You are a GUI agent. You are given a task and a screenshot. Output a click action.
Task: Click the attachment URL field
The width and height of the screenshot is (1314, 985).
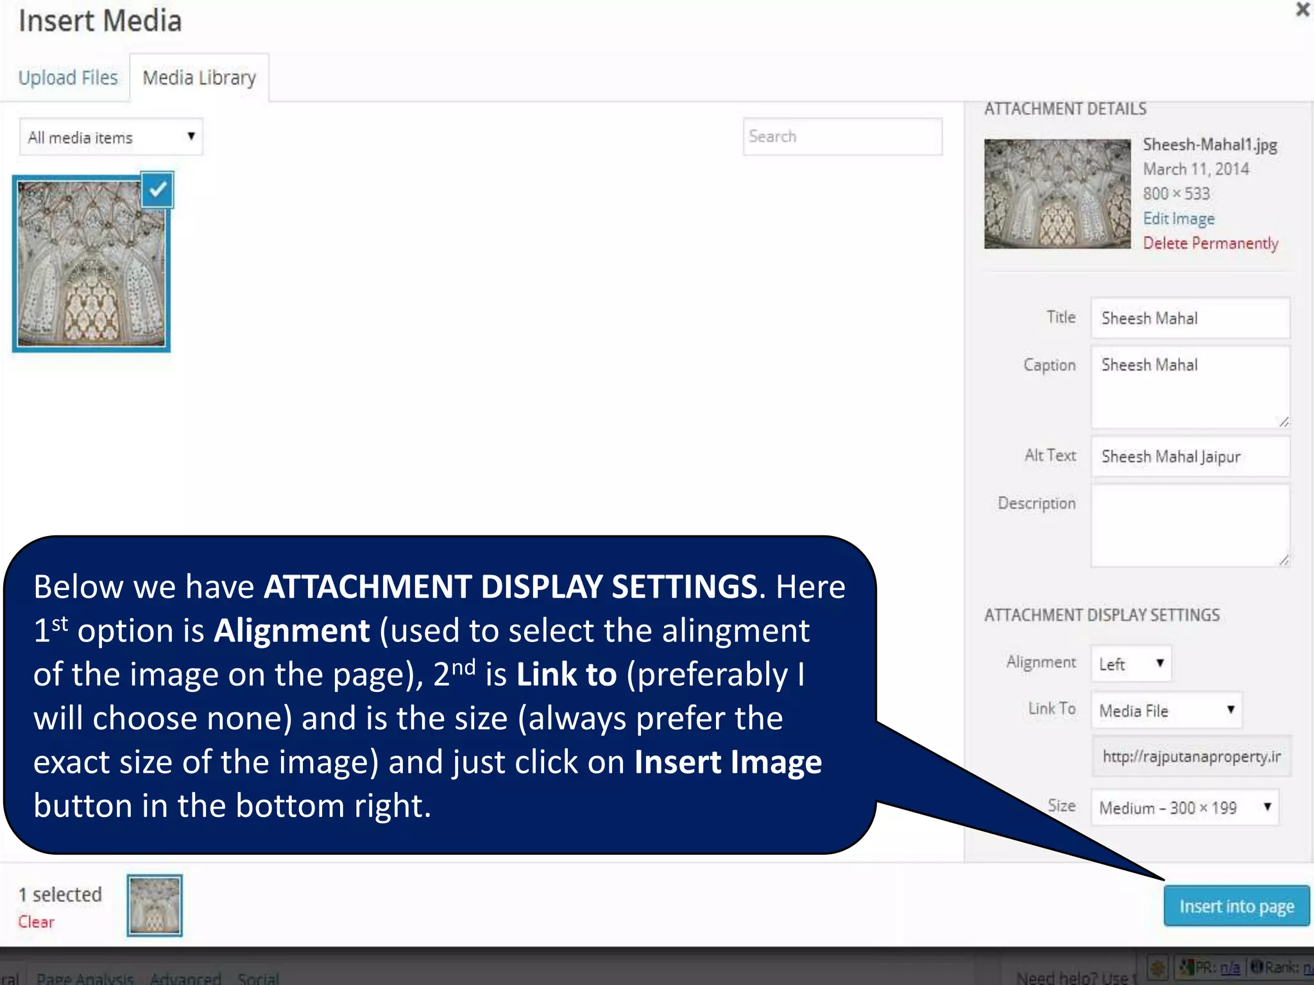[x=1191, y=757]
